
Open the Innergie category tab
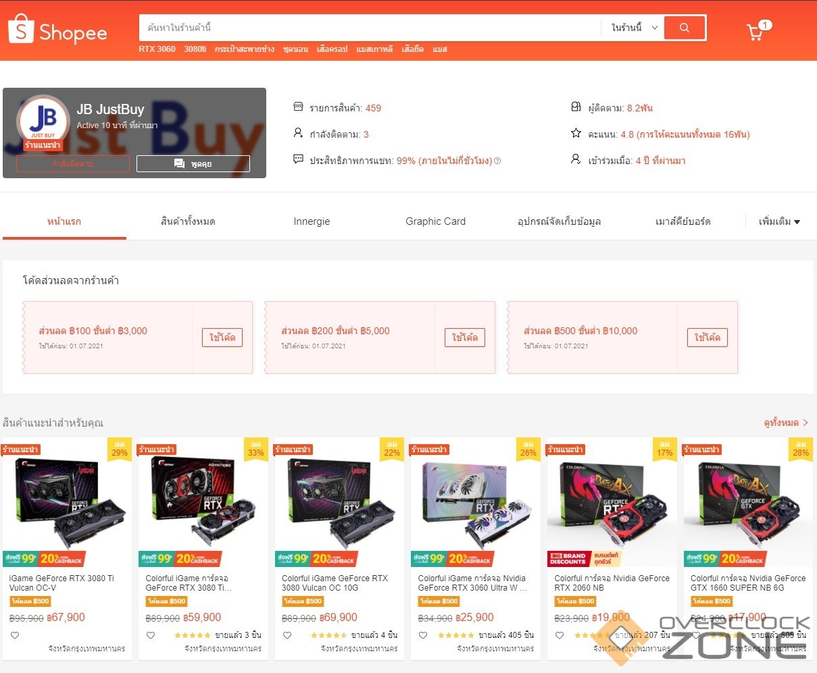[x=312, y=221]
